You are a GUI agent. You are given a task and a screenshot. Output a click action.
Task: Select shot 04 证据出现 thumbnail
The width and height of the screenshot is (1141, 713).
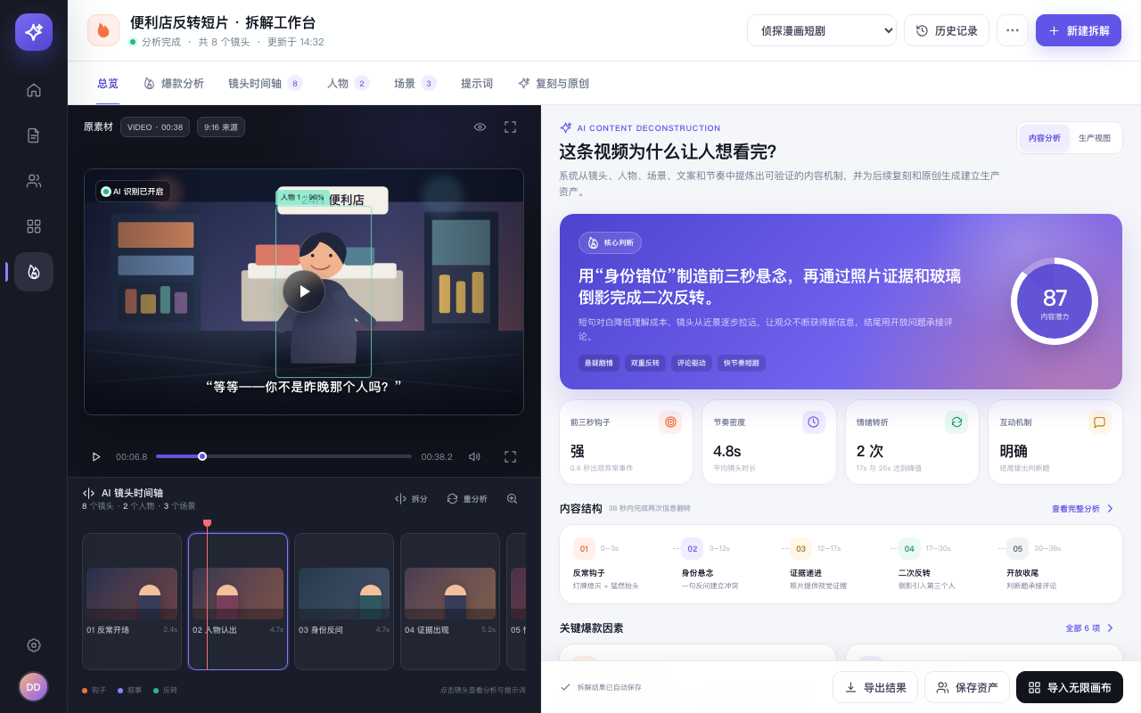click(x=450, y=602)
